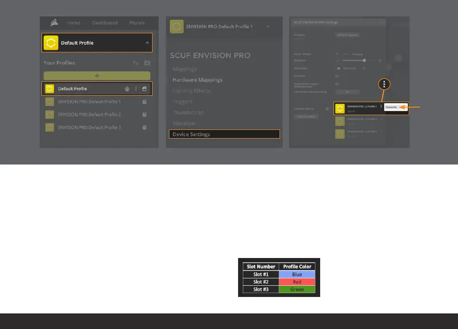Click the yellow Slot #1 profile icon
The width and height of the screenshot is (458, 329).
tap(340, 109)
